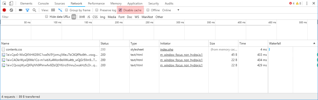Show the overview using the waterfall view icon
This screenshot has width=318, height=100.
click(60, 10)
